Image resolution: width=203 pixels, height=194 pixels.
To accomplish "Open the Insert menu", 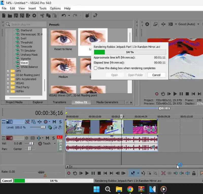I will click(x=32, y=8).
